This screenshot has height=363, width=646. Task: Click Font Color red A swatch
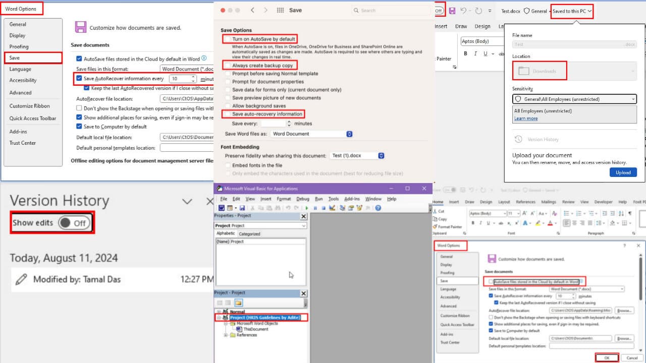coord(550,223)
